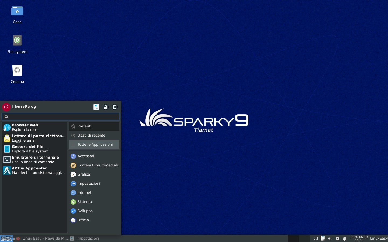Launch Lettore di posta elettronica
The height and width of the screenshot is (242, 388).
point(34,138)
